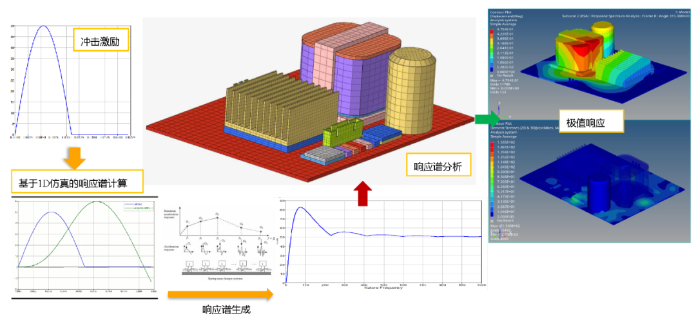Click the red upward arrow above the spectrum curve

pos(363,193)
